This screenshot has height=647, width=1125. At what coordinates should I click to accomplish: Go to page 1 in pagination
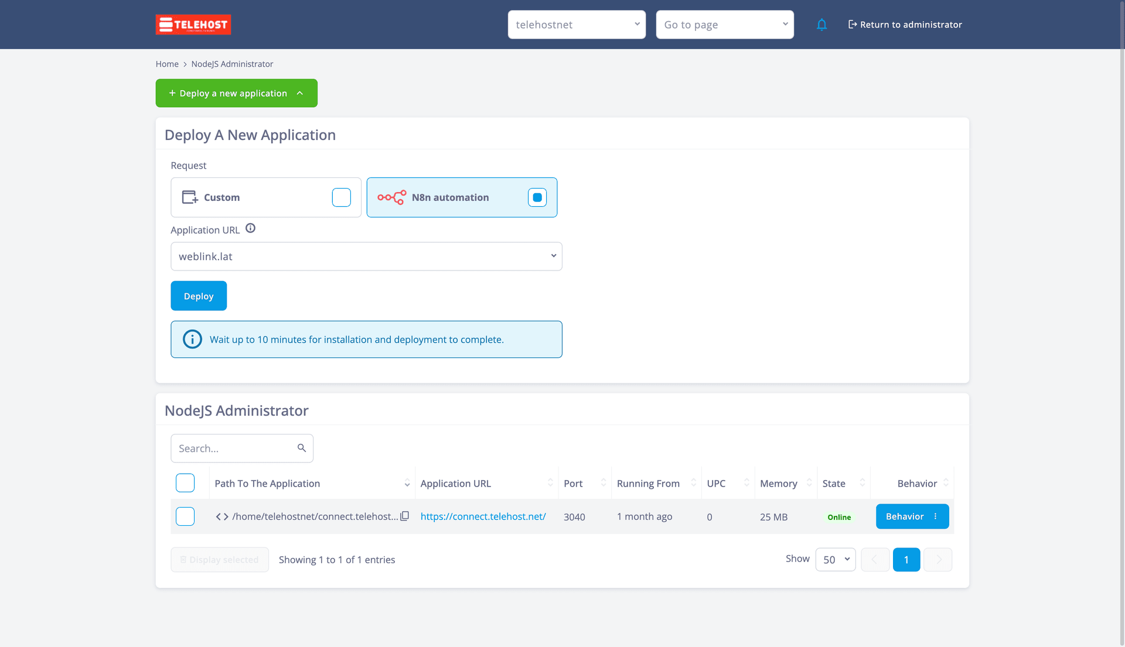tap(906, 560)
